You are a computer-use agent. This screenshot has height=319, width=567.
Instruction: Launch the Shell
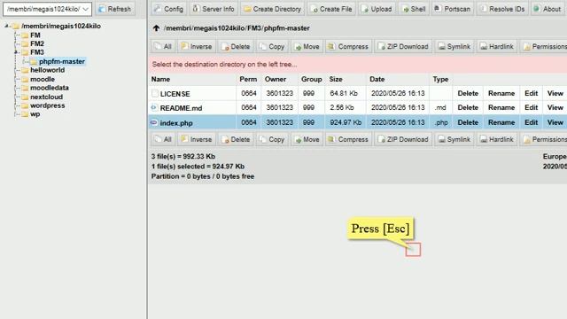click(414, 9)
